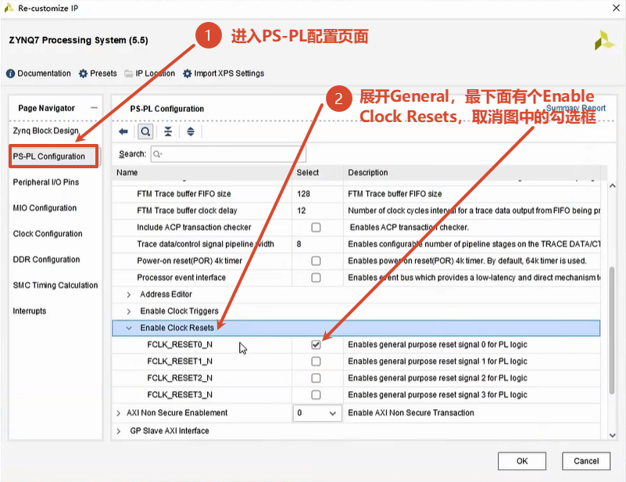Select Processor event interface row name

click(x=181, y=278)
